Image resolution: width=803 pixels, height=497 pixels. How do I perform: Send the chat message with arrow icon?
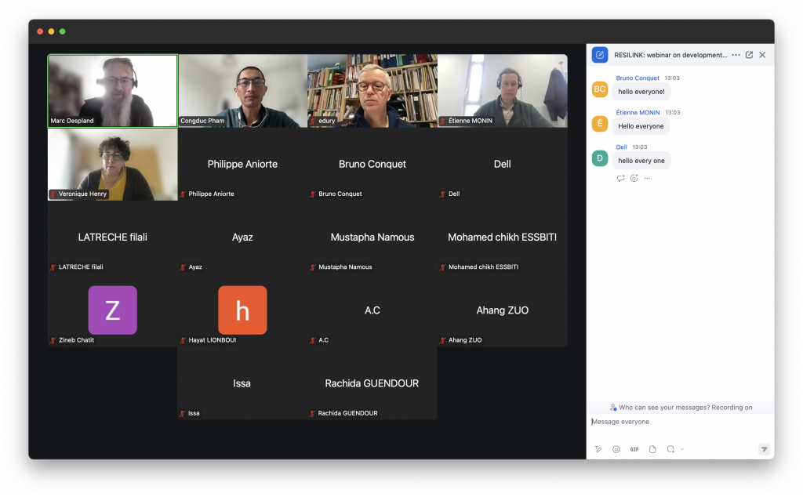pos(764,449)
